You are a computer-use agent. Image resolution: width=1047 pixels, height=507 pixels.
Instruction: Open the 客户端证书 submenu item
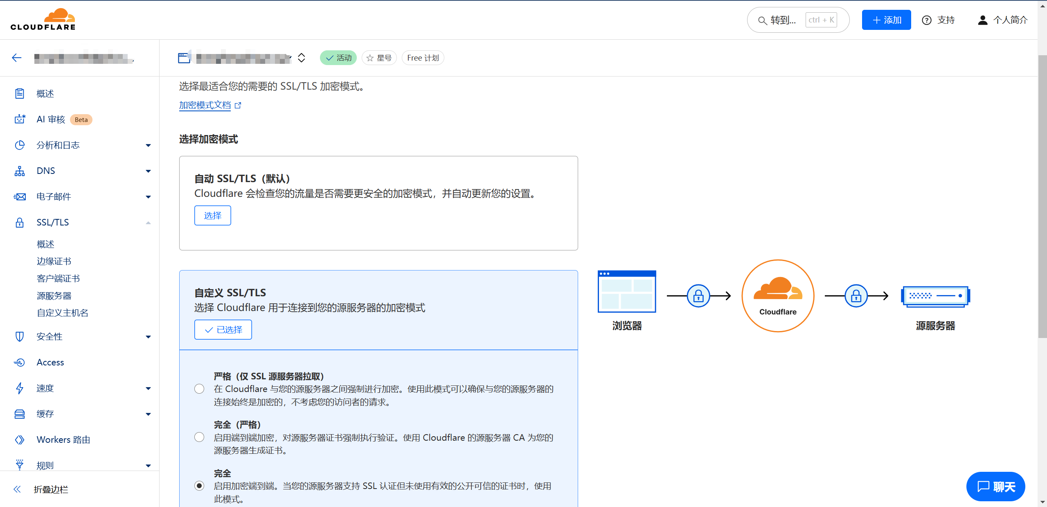pyautogui.click(x=58, y=278)
